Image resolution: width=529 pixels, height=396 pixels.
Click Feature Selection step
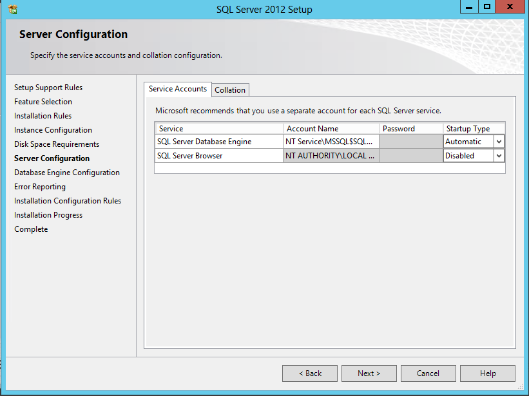(43, 102)
